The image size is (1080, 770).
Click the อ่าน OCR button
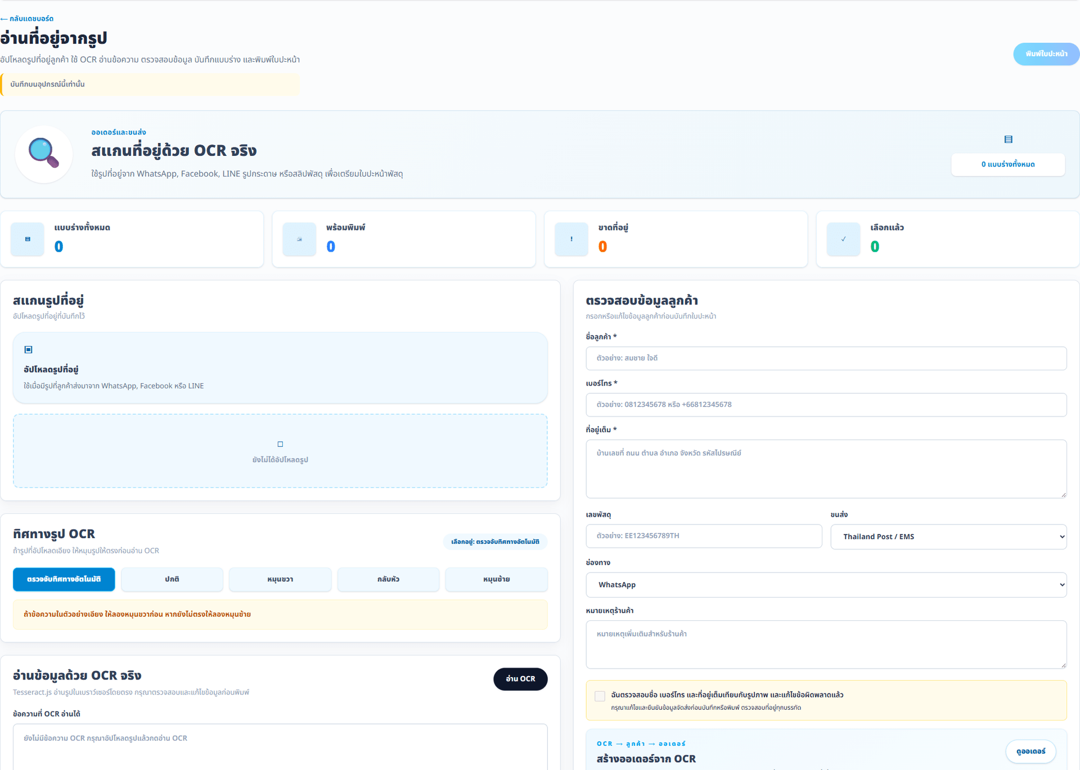520,679
